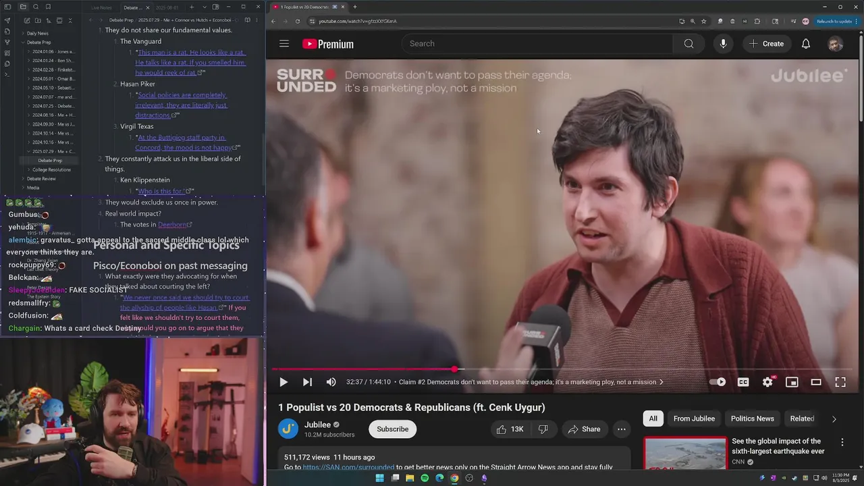Toggle theater mode
Screen dimensions: 864x486
(x=816, y=382)
